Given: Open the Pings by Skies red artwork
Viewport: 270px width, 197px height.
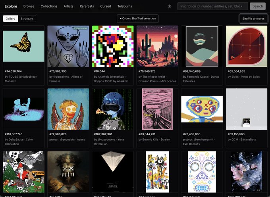Looking at the screenshot, I should tap(247, 46).
